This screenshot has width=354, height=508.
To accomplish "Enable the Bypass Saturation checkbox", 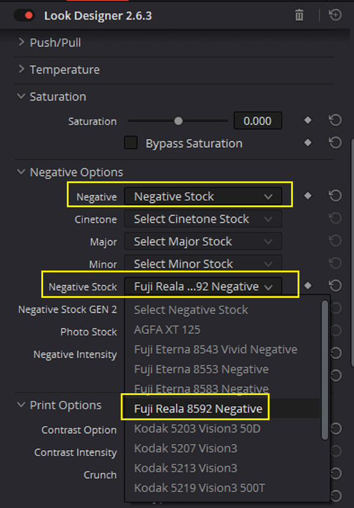I will [131, 143].
